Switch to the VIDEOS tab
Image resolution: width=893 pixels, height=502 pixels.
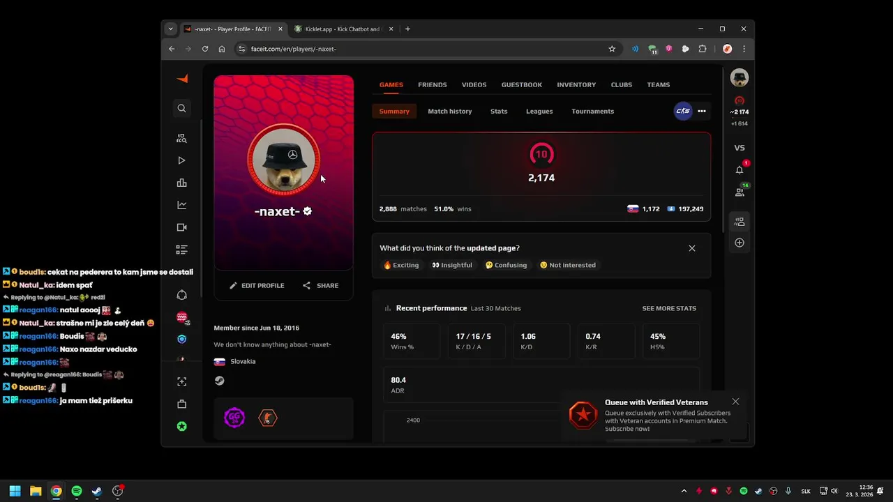pos(474,84)
